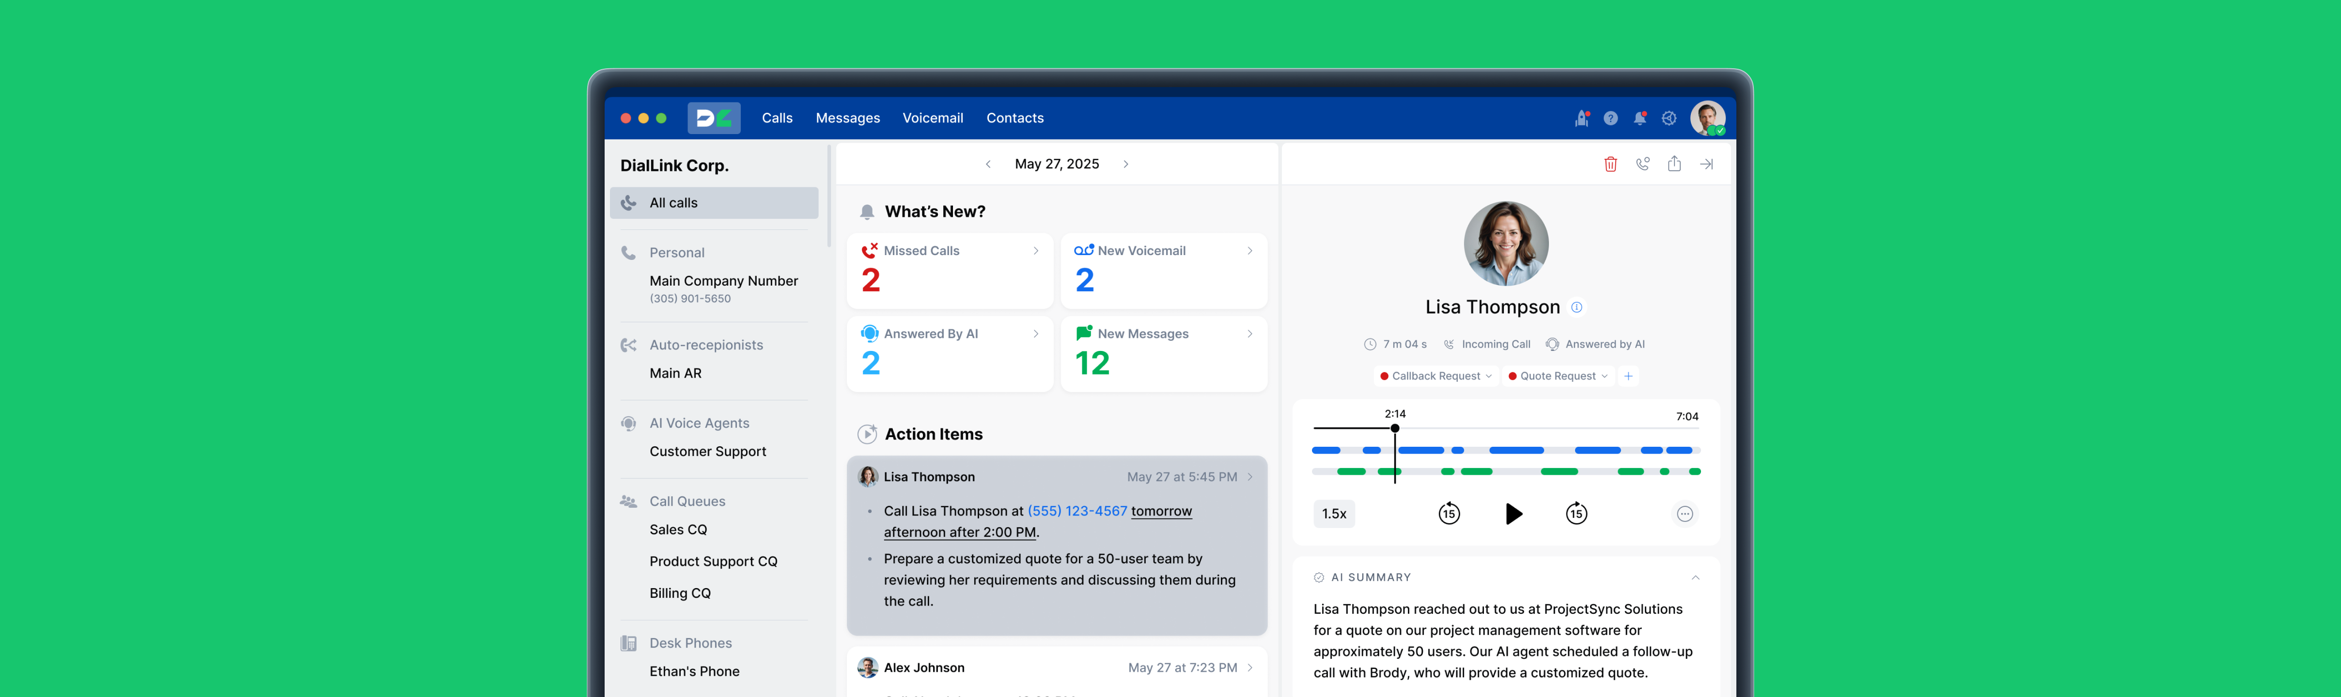Viewport: 2341px width, 697px height.
Task: Click the (555) 123-4567 phone link
Action: coord(1077,511)
